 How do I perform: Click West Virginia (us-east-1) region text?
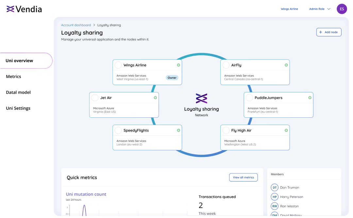(x=132, y=79)
